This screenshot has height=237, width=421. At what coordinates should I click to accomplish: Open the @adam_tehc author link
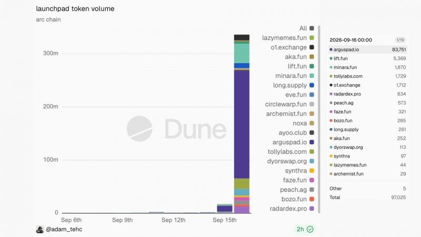pyautogui.click(x=64, y=229)
